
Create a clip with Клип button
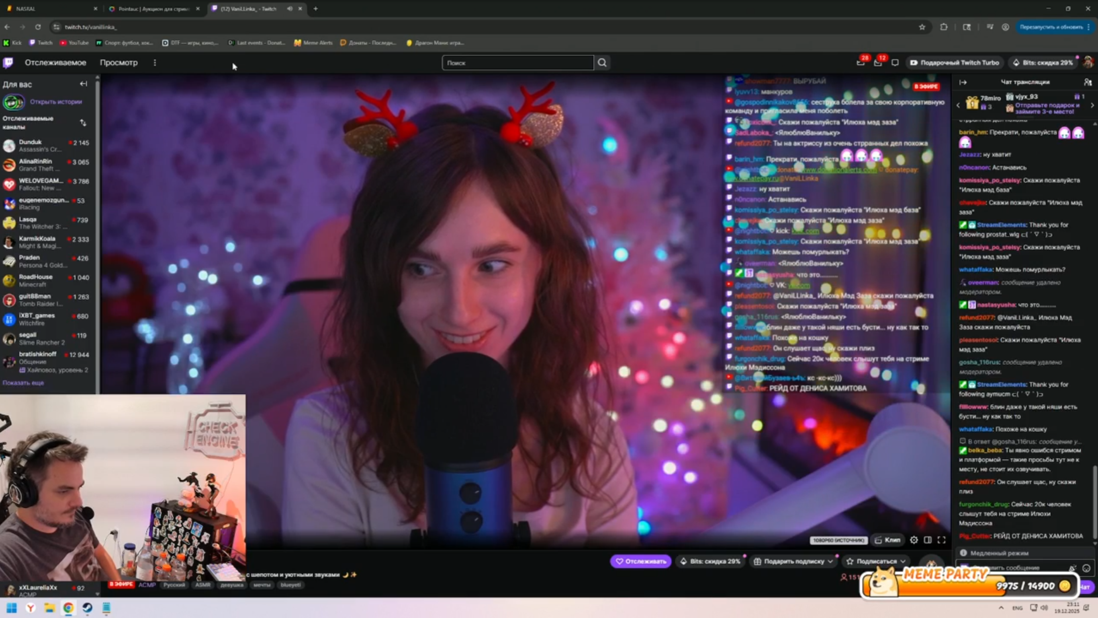(x=888, y=540)
